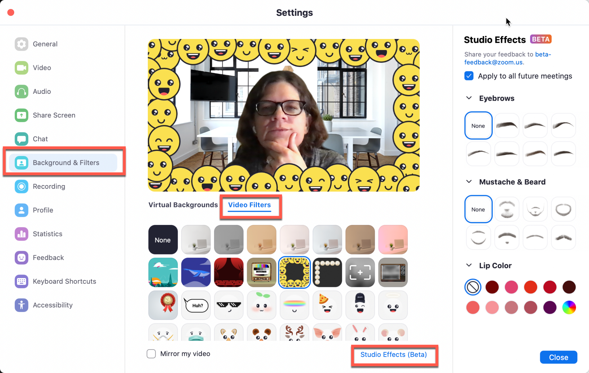Open the Audio settings headphone icon
The width and height of the screenshot is (589, 373).
coord(22,92)
